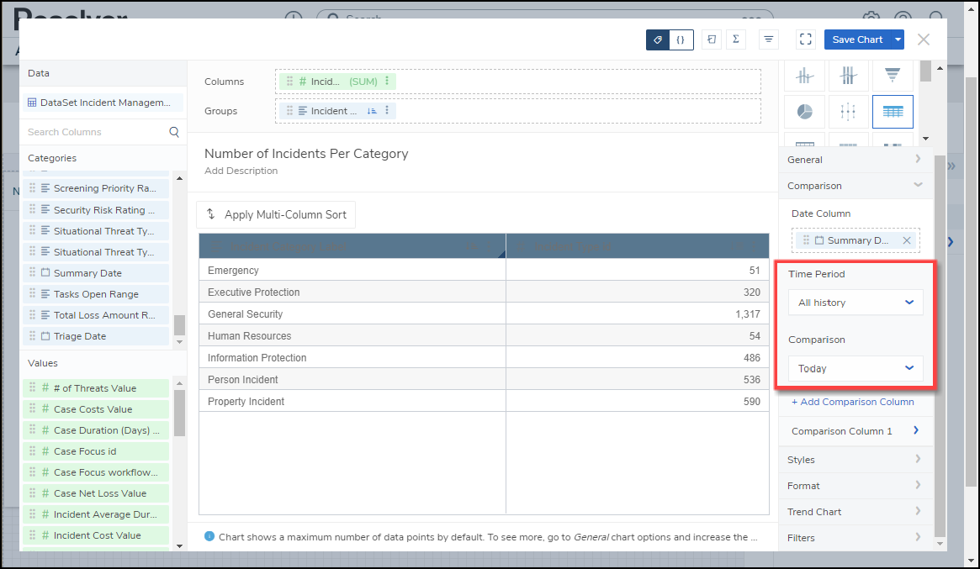Screen dimensions: 980x569
Task: Click the sigma summary icon in toolbar
Action: 735,40
